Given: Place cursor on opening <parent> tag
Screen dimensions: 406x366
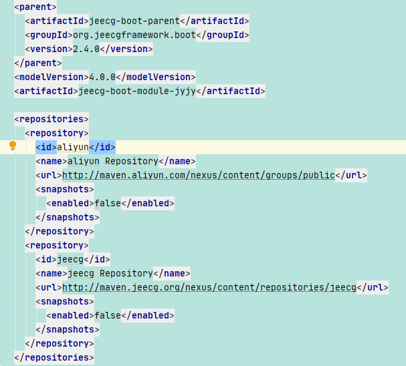Looking at the screenshot, I should pos(35,7).
